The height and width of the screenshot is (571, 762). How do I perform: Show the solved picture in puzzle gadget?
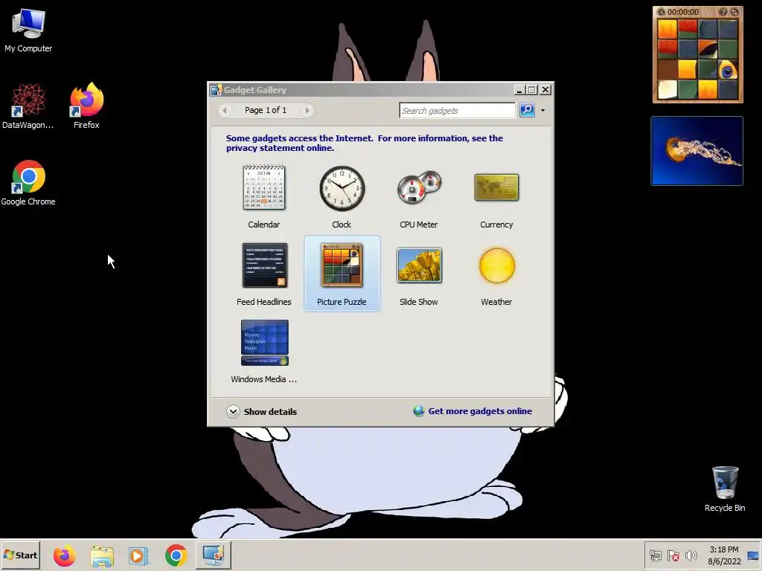[x=723, y=12]
